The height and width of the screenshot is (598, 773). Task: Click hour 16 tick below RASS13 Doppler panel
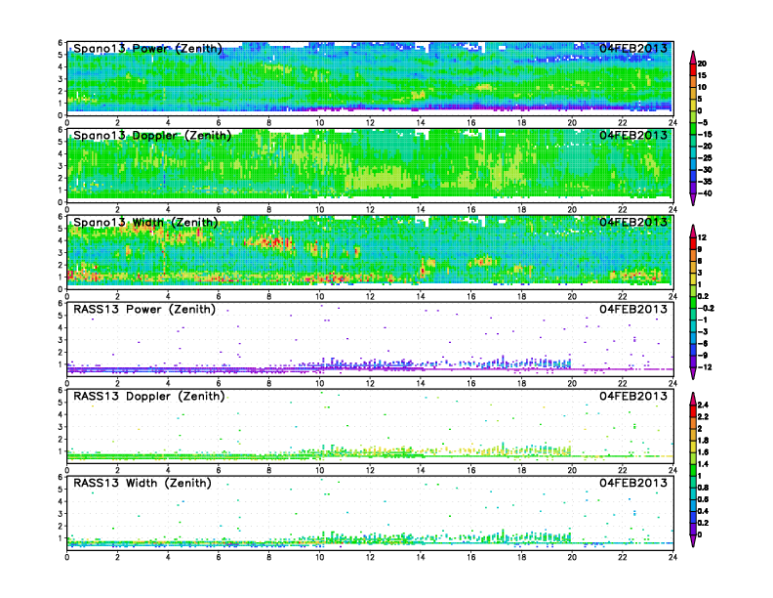point(471,470)
